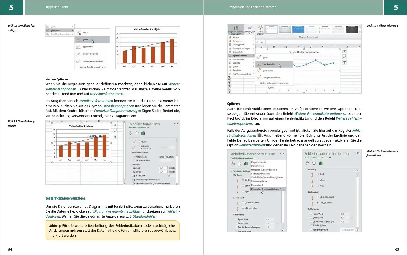The image size is (407, 255).
Task: Select the Automatisch trendline name radio button
Action: 134,157
